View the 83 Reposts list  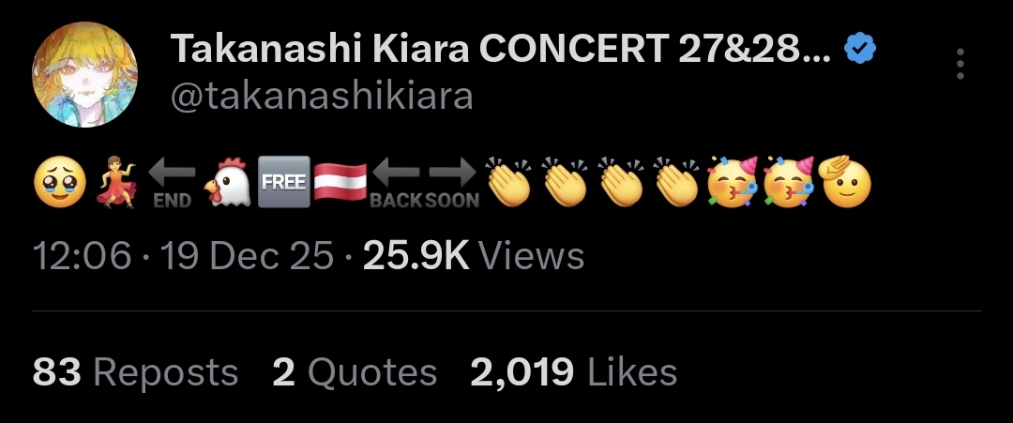135,372
